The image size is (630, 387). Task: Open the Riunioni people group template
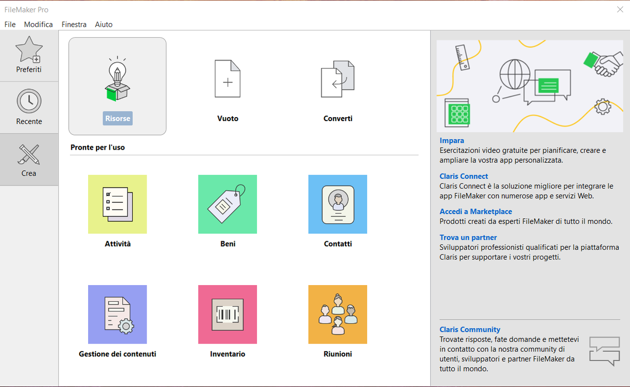(338, 314)
